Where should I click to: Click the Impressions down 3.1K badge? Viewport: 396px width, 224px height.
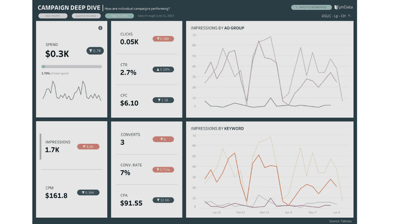click(88, 146)
